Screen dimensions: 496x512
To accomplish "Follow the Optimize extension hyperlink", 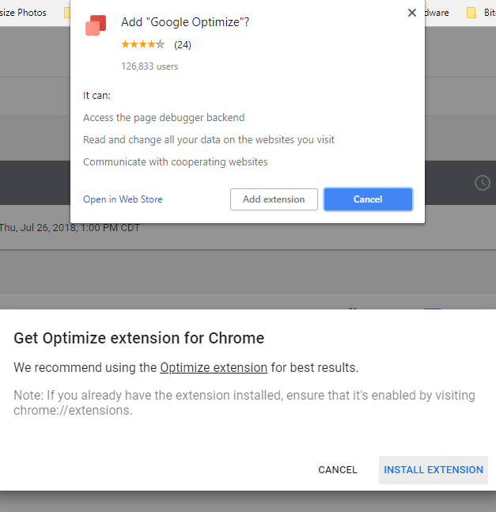I will [214, 367].
